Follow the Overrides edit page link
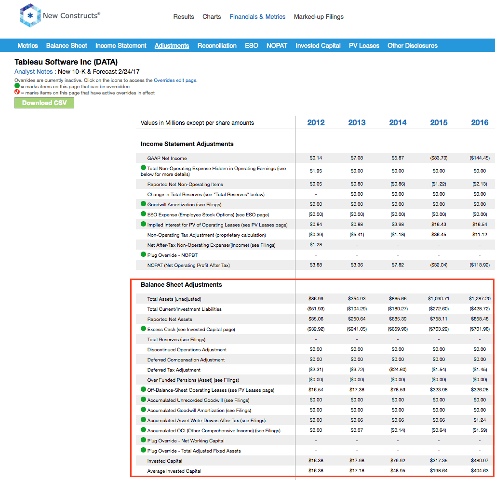 (175, 80)
